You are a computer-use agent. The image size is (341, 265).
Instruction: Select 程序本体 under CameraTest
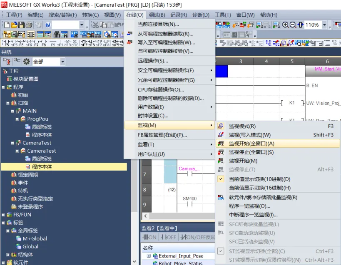tap(42, 167)
